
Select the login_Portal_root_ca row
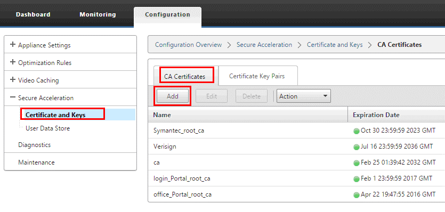pyautogui.click(x=296, y=178)
